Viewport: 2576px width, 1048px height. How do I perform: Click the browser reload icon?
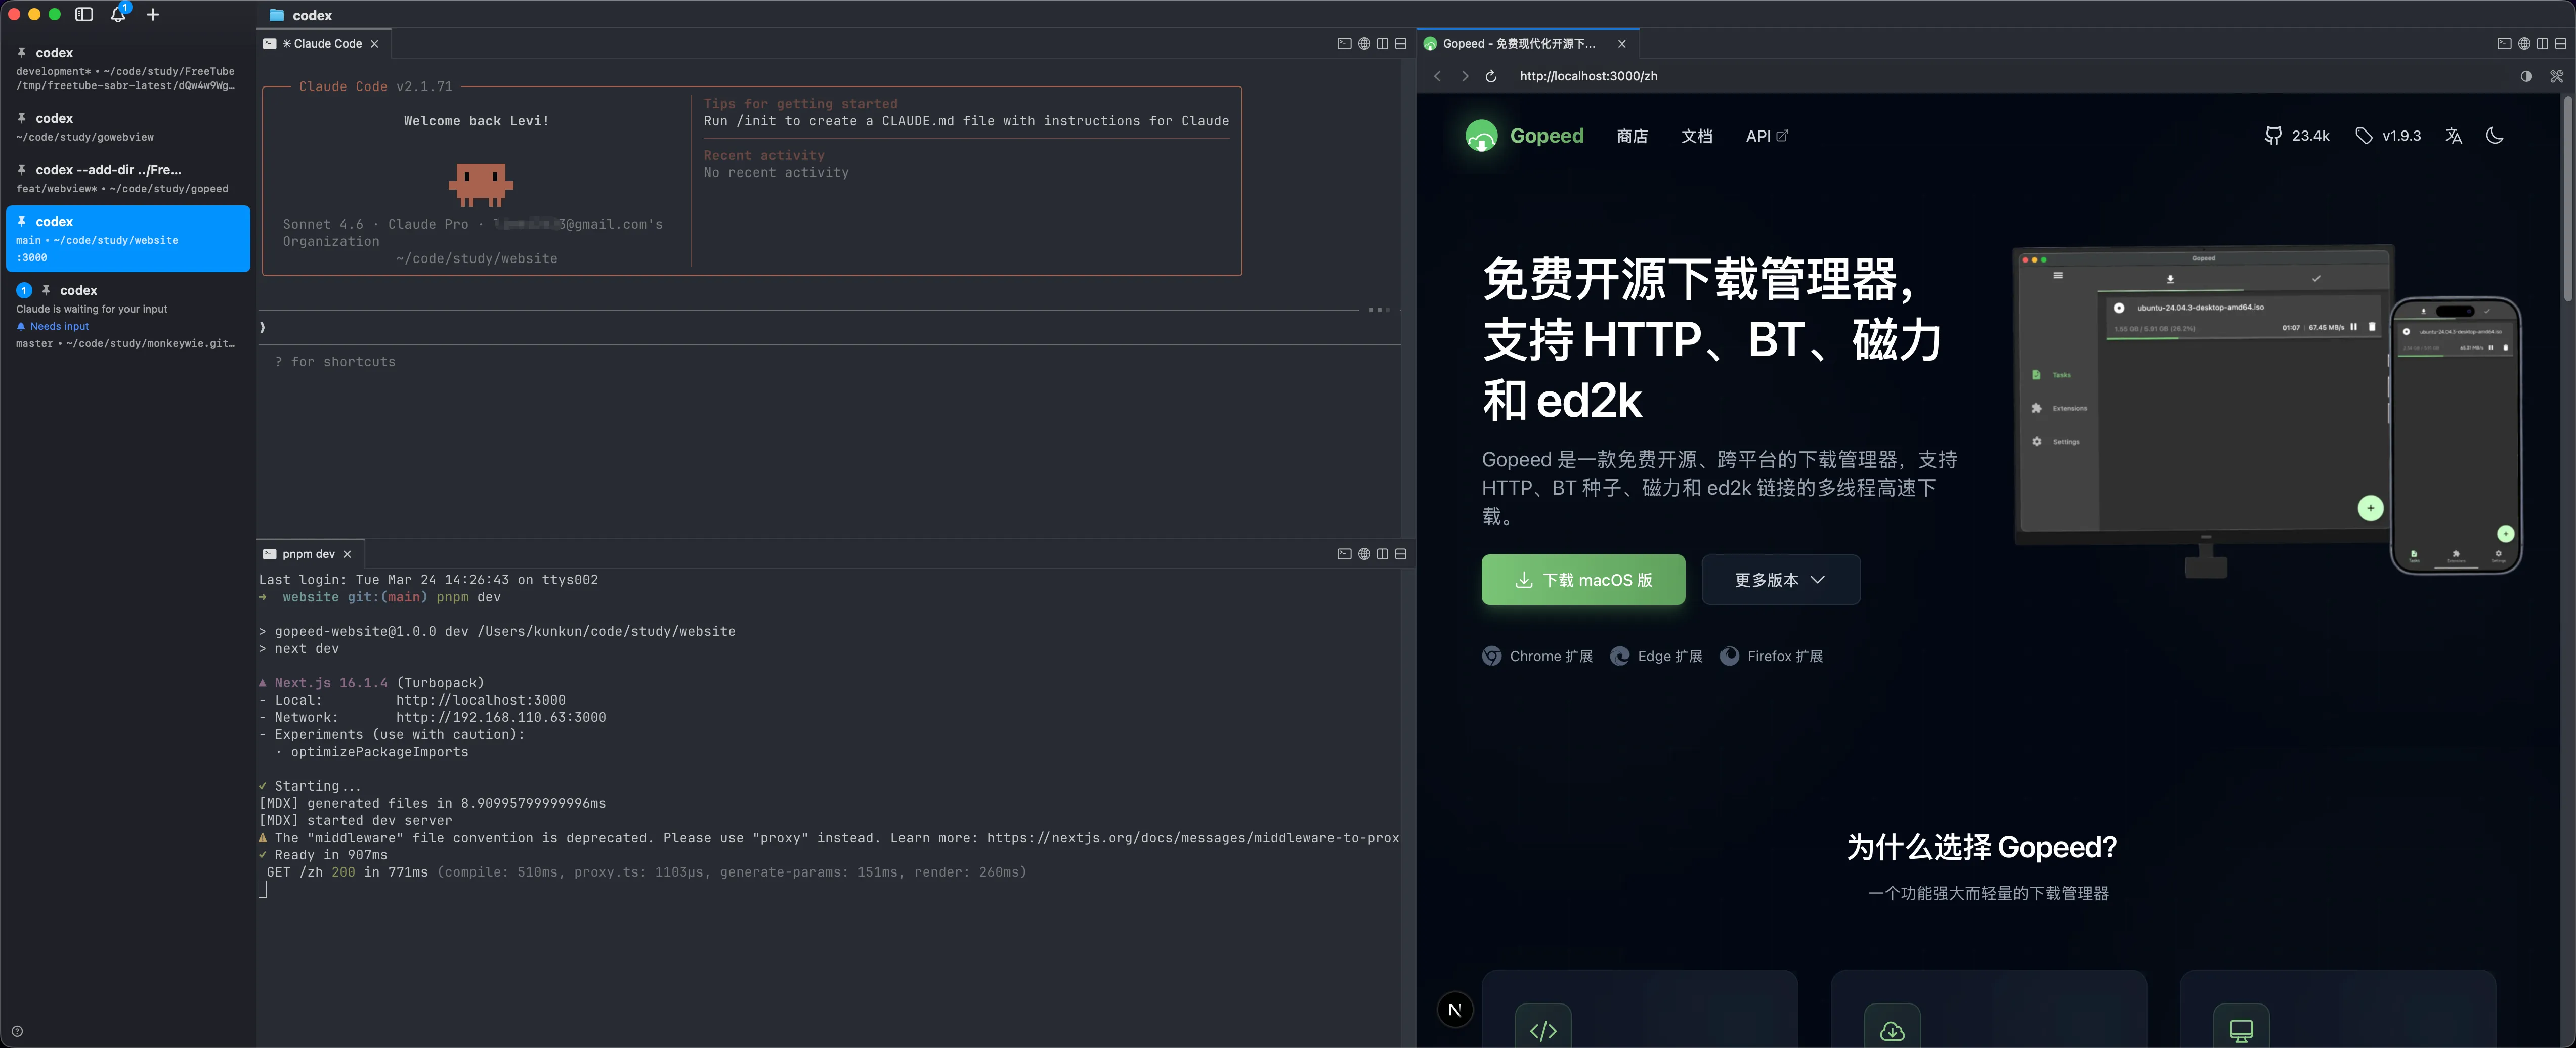[1490, 76]
